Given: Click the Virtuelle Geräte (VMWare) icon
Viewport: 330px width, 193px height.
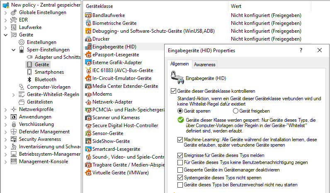Looking at the screenshot, I should [88, 173].
